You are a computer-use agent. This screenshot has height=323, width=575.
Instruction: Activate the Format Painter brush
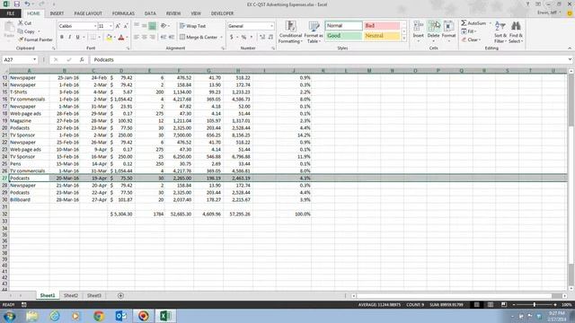21,39
